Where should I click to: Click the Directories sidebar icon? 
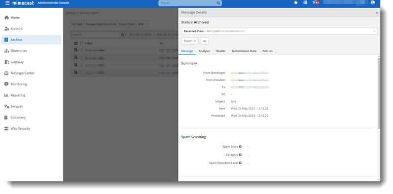[7, 51]
